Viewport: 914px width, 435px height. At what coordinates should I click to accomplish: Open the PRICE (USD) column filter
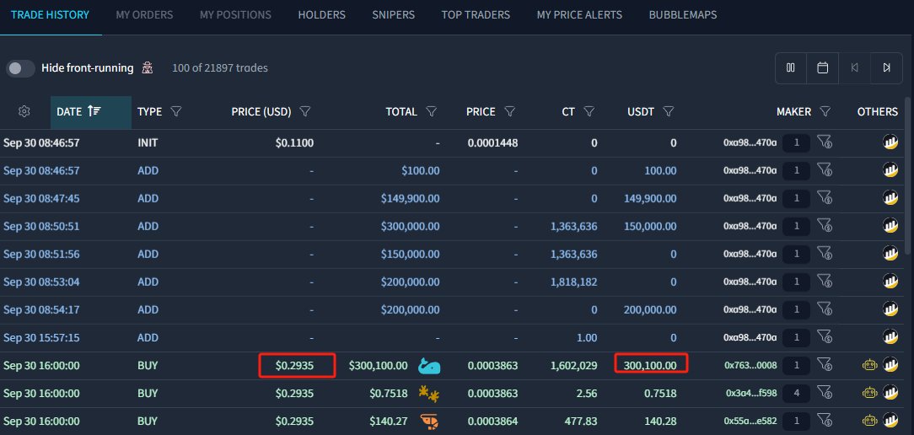[304, 111]
